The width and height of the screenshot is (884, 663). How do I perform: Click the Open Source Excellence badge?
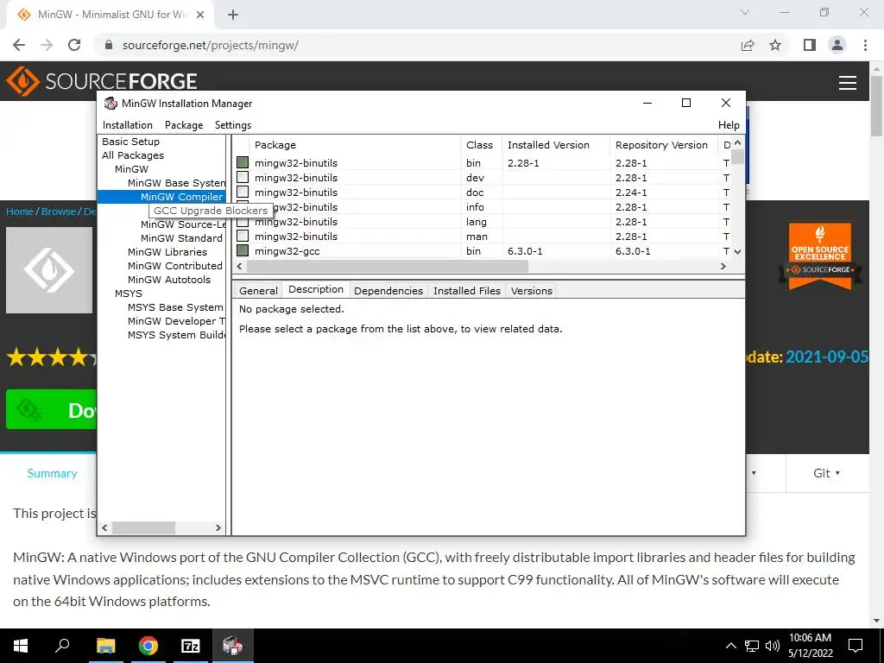point(820,256)
